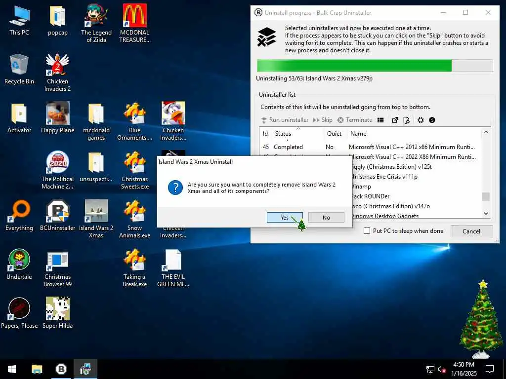Decline uninstall by clicking No

pos(326,218)
